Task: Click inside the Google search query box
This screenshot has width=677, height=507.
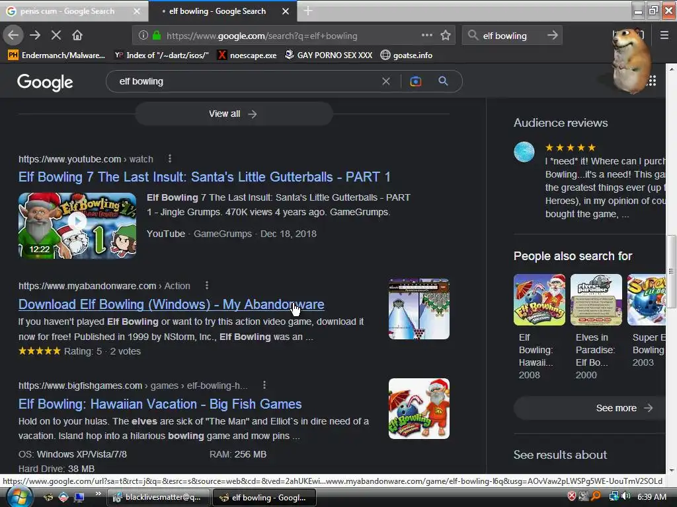Action: [x=246, y=81]
